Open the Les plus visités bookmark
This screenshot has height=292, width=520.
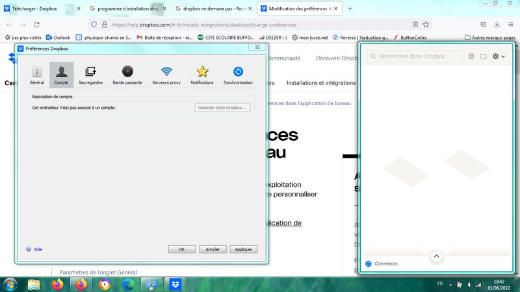23,38
